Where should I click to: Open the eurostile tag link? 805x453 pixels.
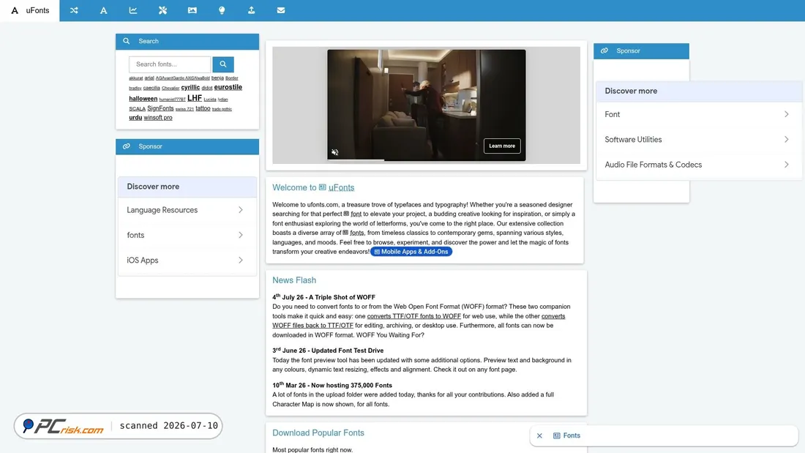[x=228, y=87]
